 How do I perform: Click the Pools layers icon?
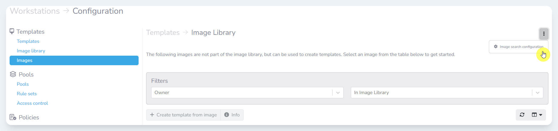(13, 74)
